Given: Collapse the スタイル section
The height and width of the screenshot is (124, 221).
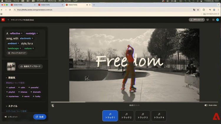Looking at the screenshot, I should [x=6, y=106].
